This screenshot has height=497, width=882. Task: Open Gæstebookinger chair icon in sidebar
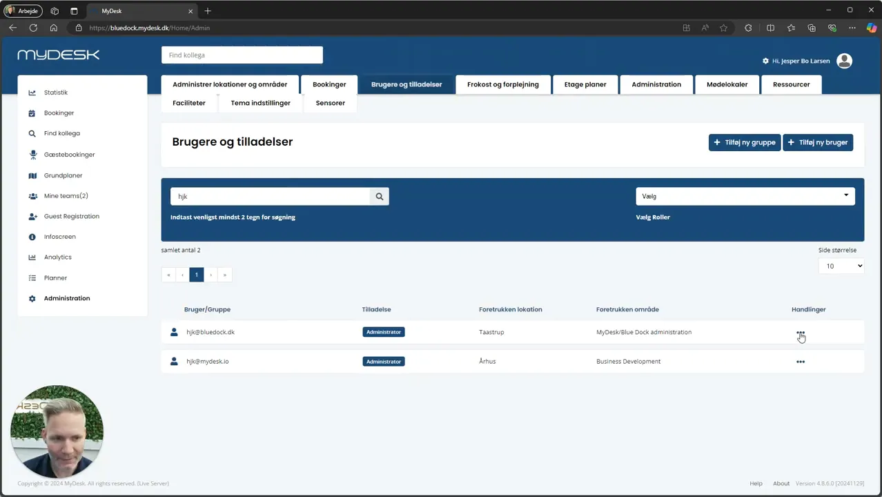tap(32, 155)
